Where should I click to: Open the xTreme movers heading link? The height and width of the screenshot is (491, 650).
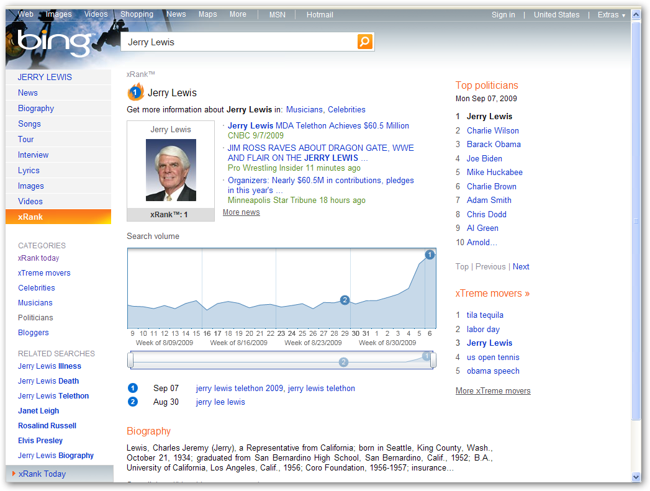point(492,294)
